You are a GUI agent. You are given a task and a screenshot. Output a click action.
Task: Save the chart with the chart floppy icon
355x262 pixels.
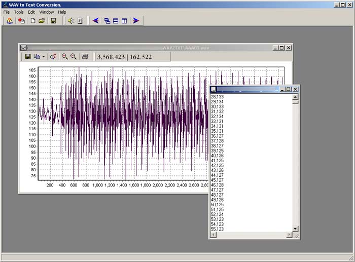28,57
